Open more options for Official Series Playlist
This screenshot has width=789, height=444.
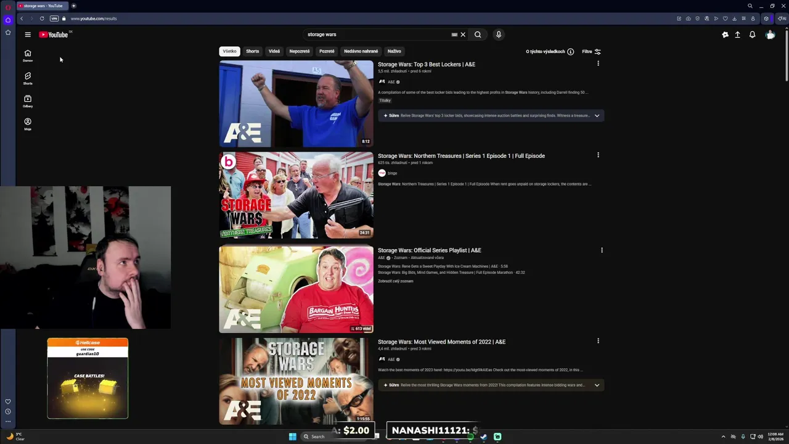tap(602, 250)
